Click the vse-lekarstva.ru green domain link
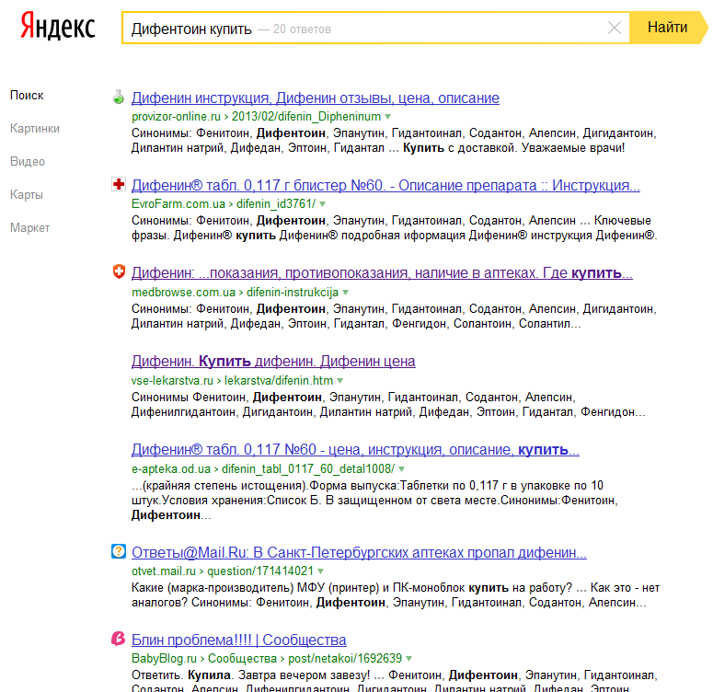This screenshot has width=713, height=692. tap(172, 380)
